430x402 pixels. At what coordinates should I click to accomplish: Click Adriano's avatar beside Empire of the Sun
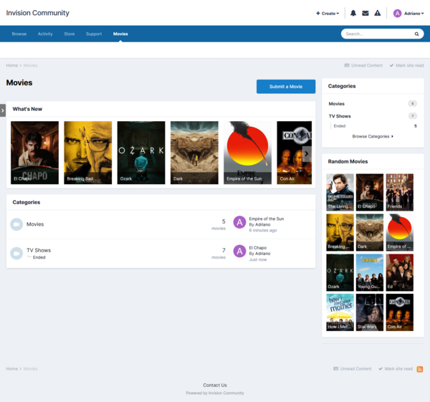click(x=240, y=221)
